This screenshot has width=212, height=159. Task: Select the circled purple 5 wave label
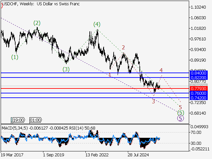pos(181,119)
